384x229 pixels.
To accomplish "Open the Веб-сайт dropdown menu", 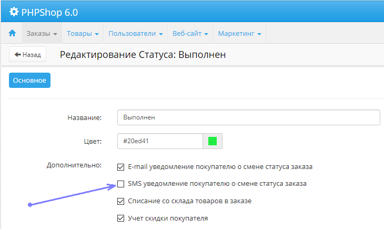I will click(x=190, y=33).
